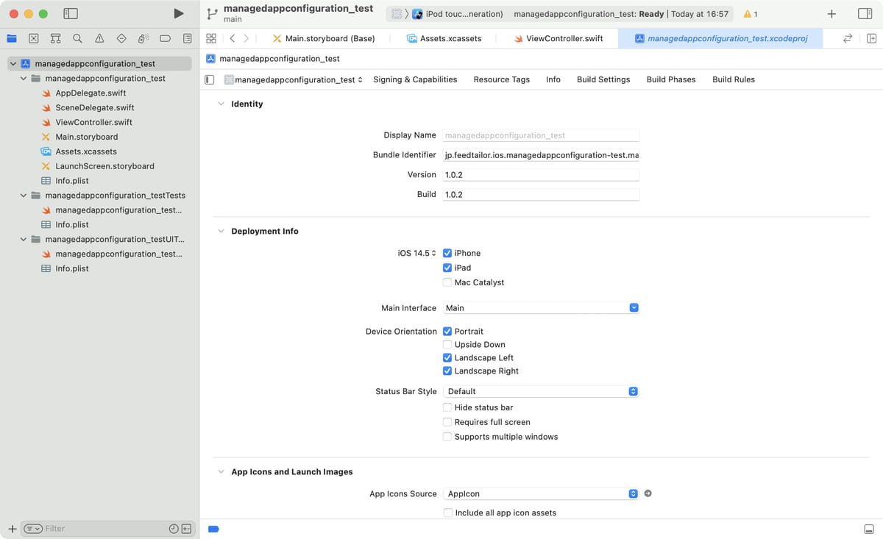Click the arrow next to App Icons Source
883x539 pixels.
click(648, 493)
